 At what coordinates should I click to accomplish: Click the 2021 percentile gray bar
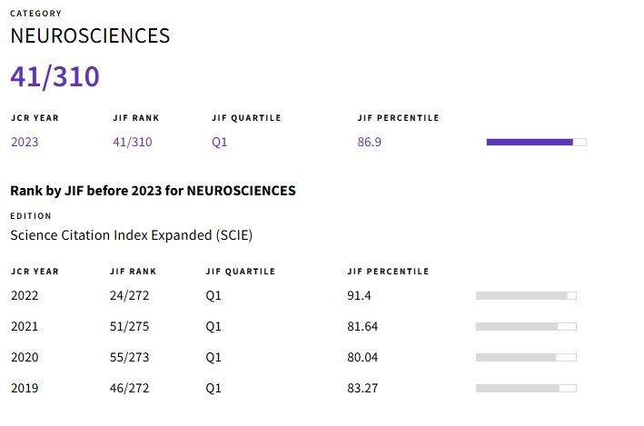[526, 326]
